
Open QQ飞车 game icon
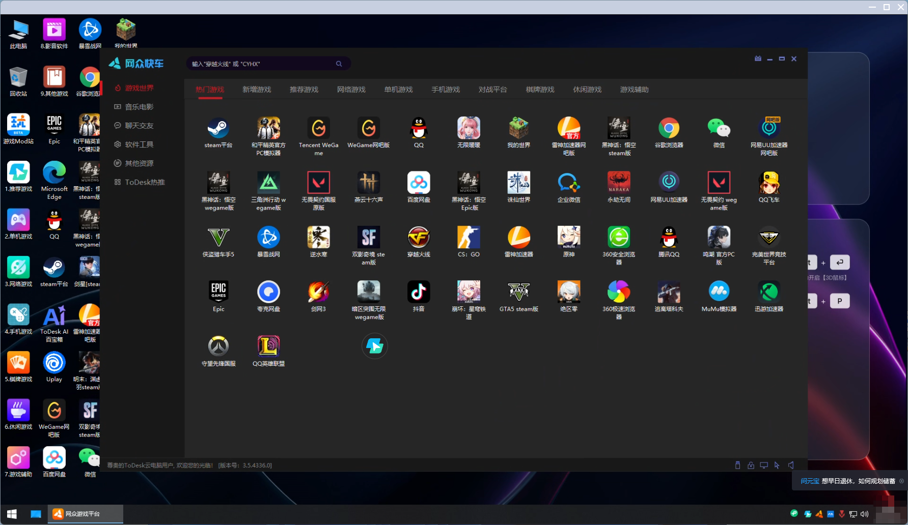tap(769, 183)
